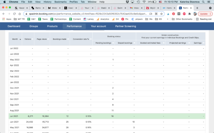Open the Dashboard nav item

[14, 26]
